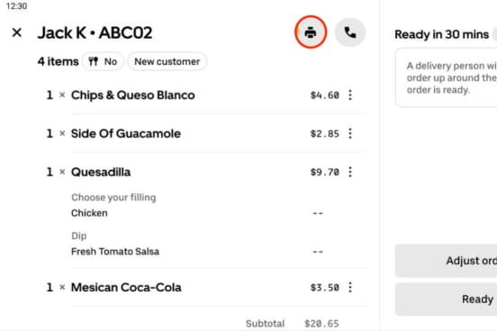Screen dimensions: 497x331
Task: Mark order with Ready button
Action: (x=446, y=299)
